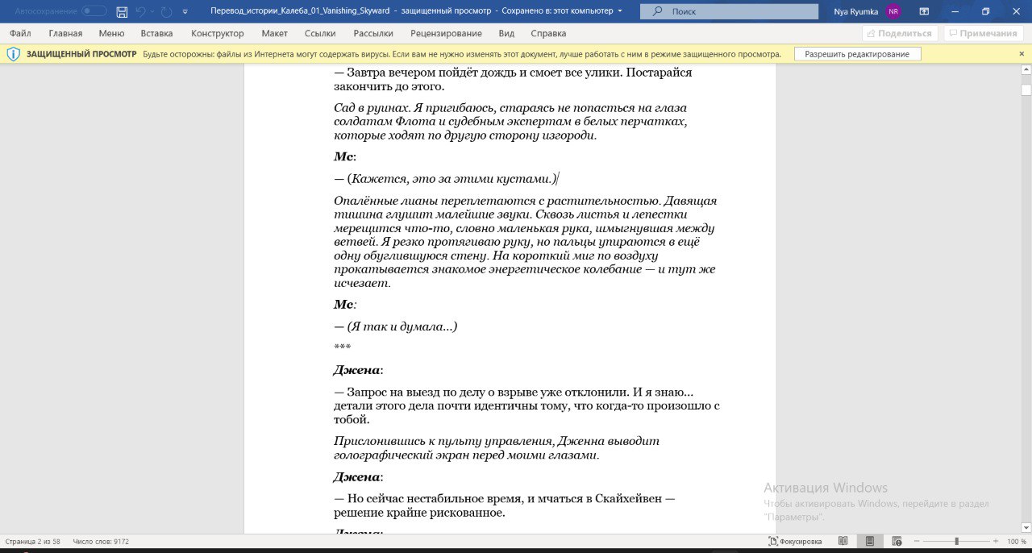Enable Фокусировка focus mode
The image size is (1032, 553).
click(x=795, y=542)
